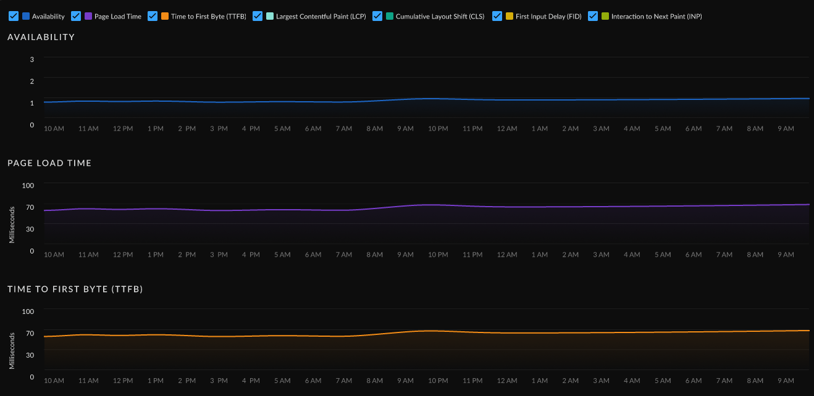Uncheck the First Input Delay checkbox
814x396 pixels.
pyautogui.click(x=497, y=16)
